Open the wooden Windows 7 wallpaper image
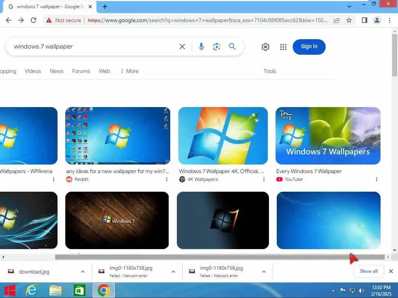 pos(117,220)
